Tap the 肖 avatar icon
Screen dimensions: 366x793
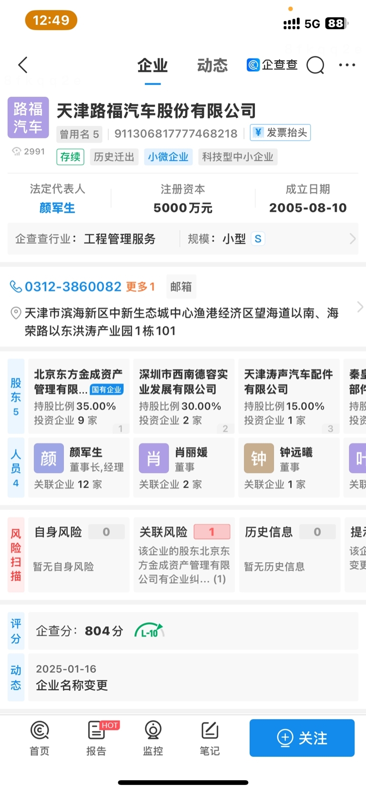(x=153, y=458)
